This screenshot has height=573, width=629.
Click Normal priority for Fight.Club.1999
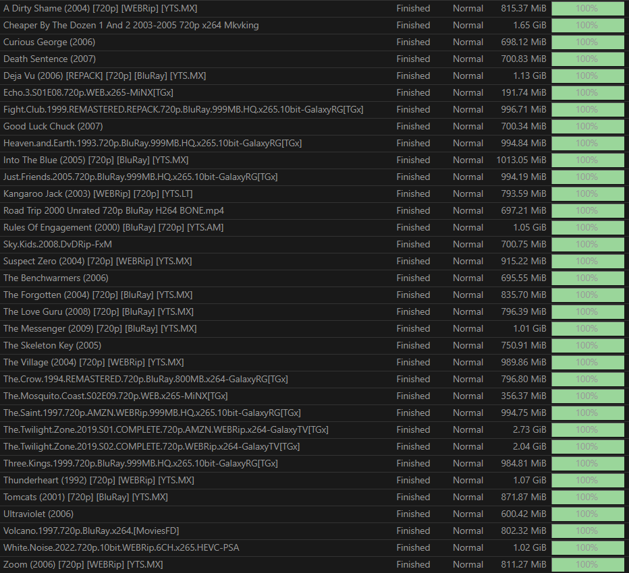[468, 109]
